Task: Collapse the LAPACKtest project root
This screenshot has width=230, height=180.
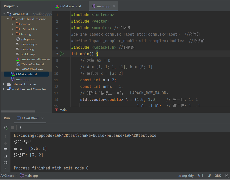Action: coord(4,14)
